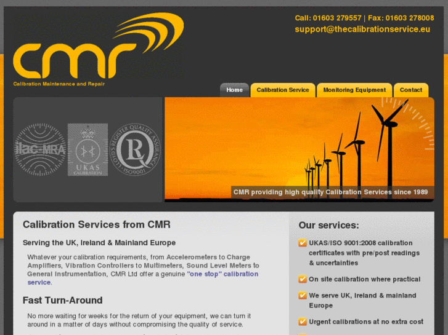Click the checkmark icon beside We serve UK, Ireland
The height and width of the screenshot is (335, 448).
[x=303, y=296]
